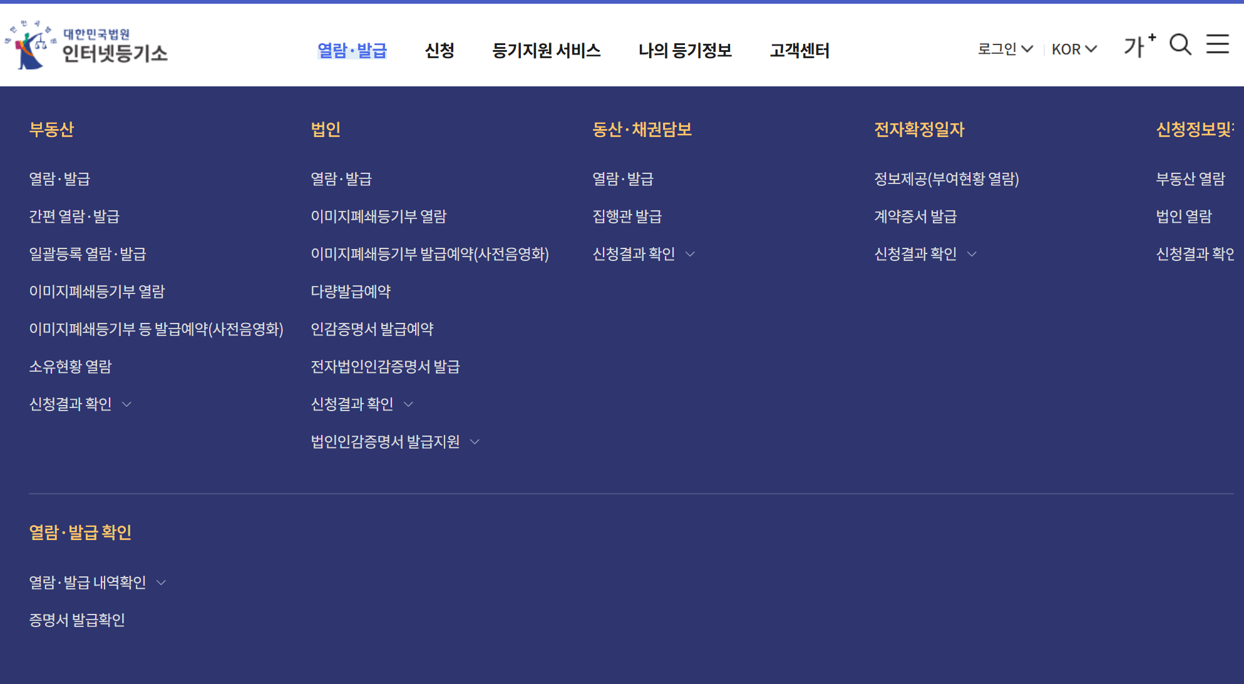Viewport: 1244px width, 684px height.
Task: Open 이미지폐쇄등기부 열람 under 부동산
Action: pos(97,291)
